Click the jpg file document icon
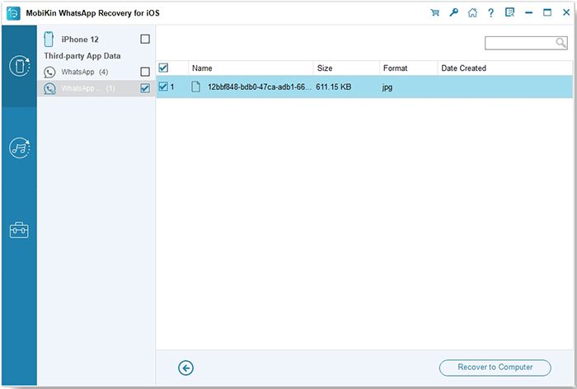The width and height of the screenshot is (577, 389). [x=196, y=87]
